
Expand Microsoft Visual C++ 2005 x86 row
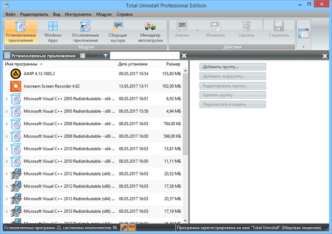7,111
